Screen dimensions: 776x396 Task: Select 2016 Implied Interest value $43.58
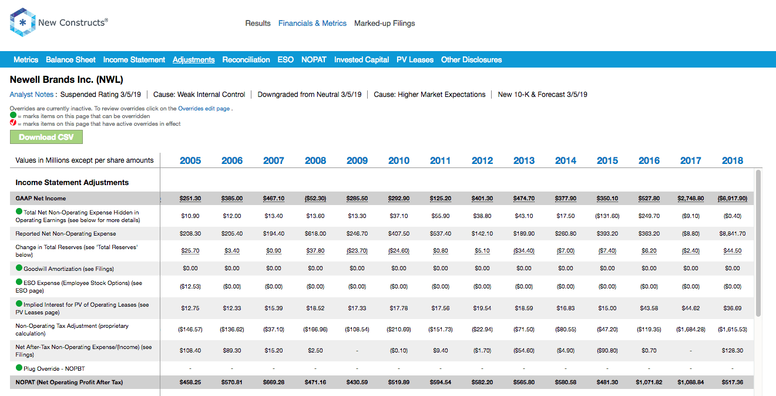[649, 308]
